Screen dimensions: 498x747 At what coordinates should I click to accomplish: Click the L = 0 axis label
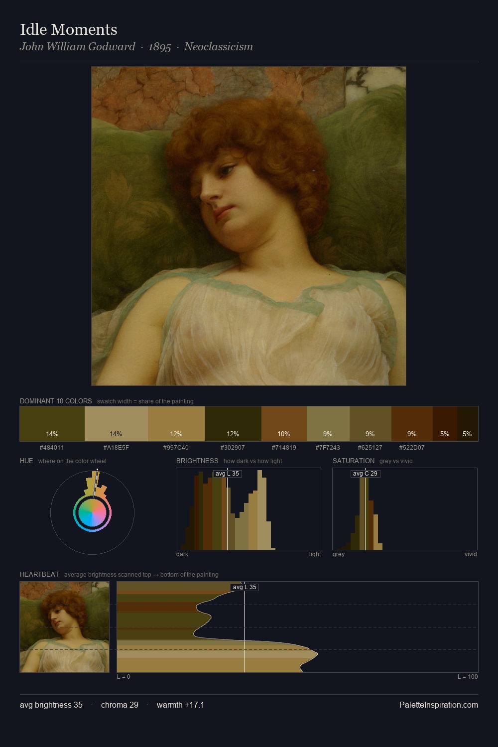[x=124, y=677]
